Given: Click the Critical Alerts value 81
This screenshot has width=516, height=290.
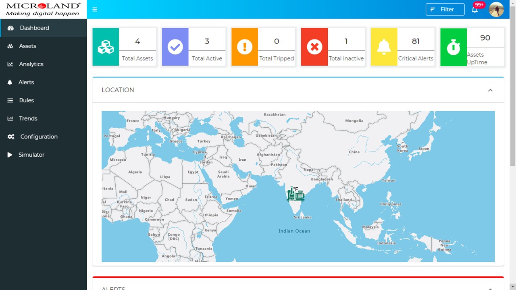Looking at the screenshot, I should tap(416, 41).
